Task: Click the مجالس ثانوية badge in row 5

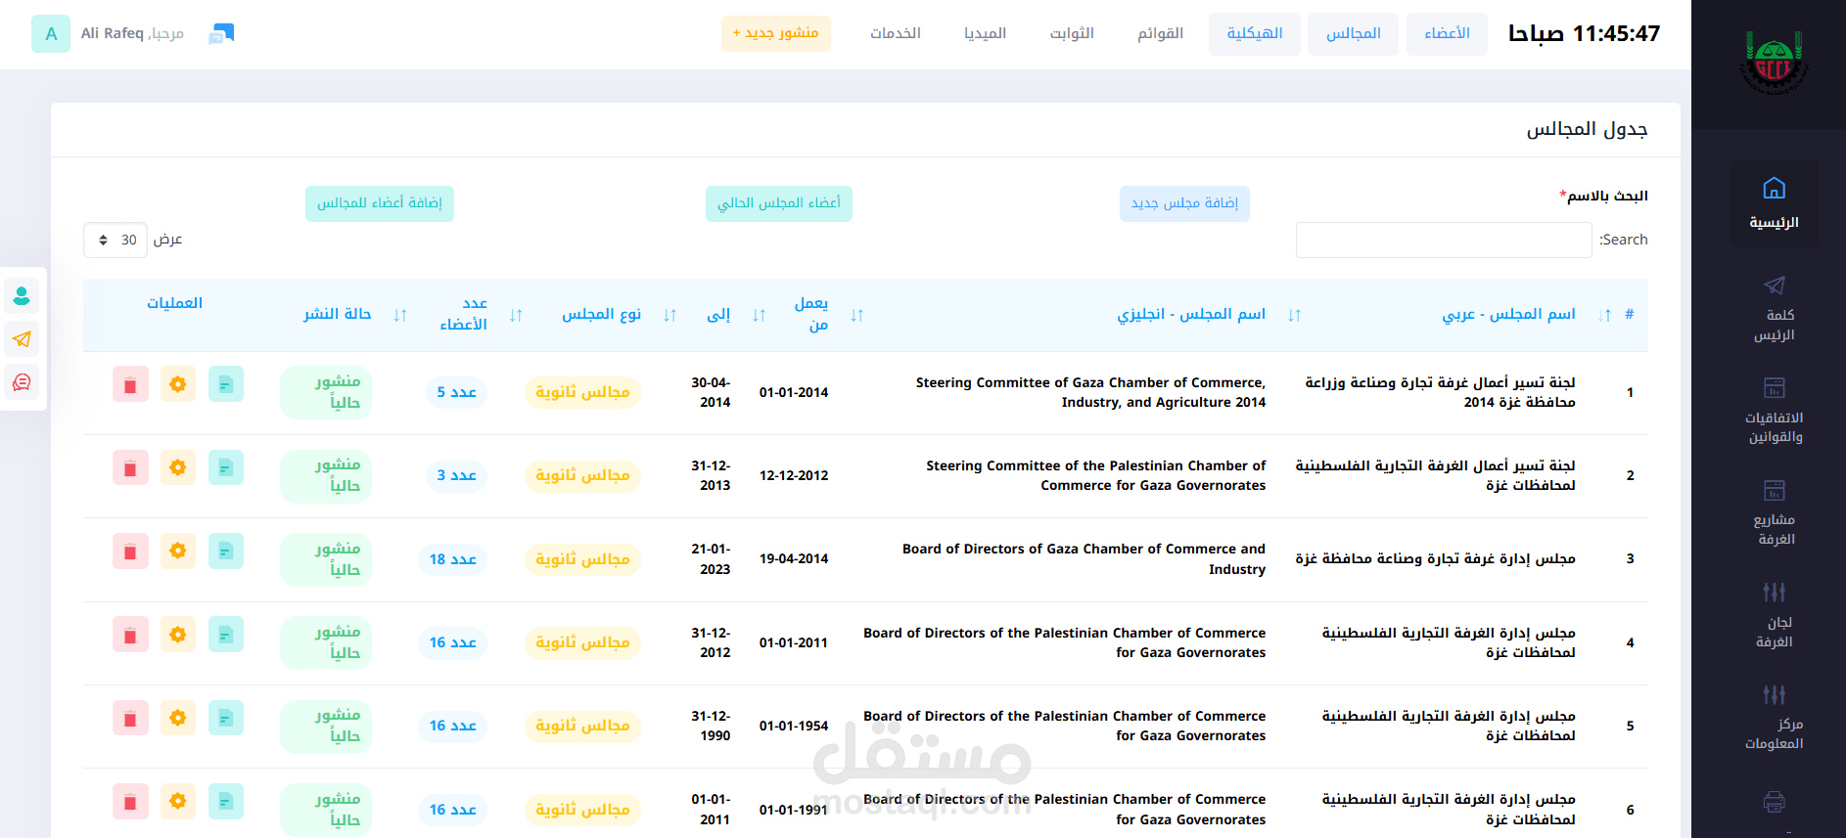Action: [x=582, y=726]
